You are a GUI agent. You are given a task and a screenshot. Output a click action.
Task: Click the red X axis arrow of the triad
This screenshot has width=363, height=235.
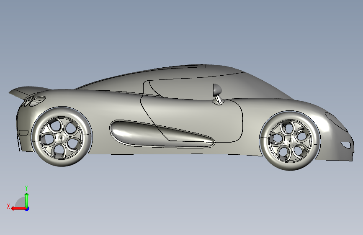click(x=18, y=209)
